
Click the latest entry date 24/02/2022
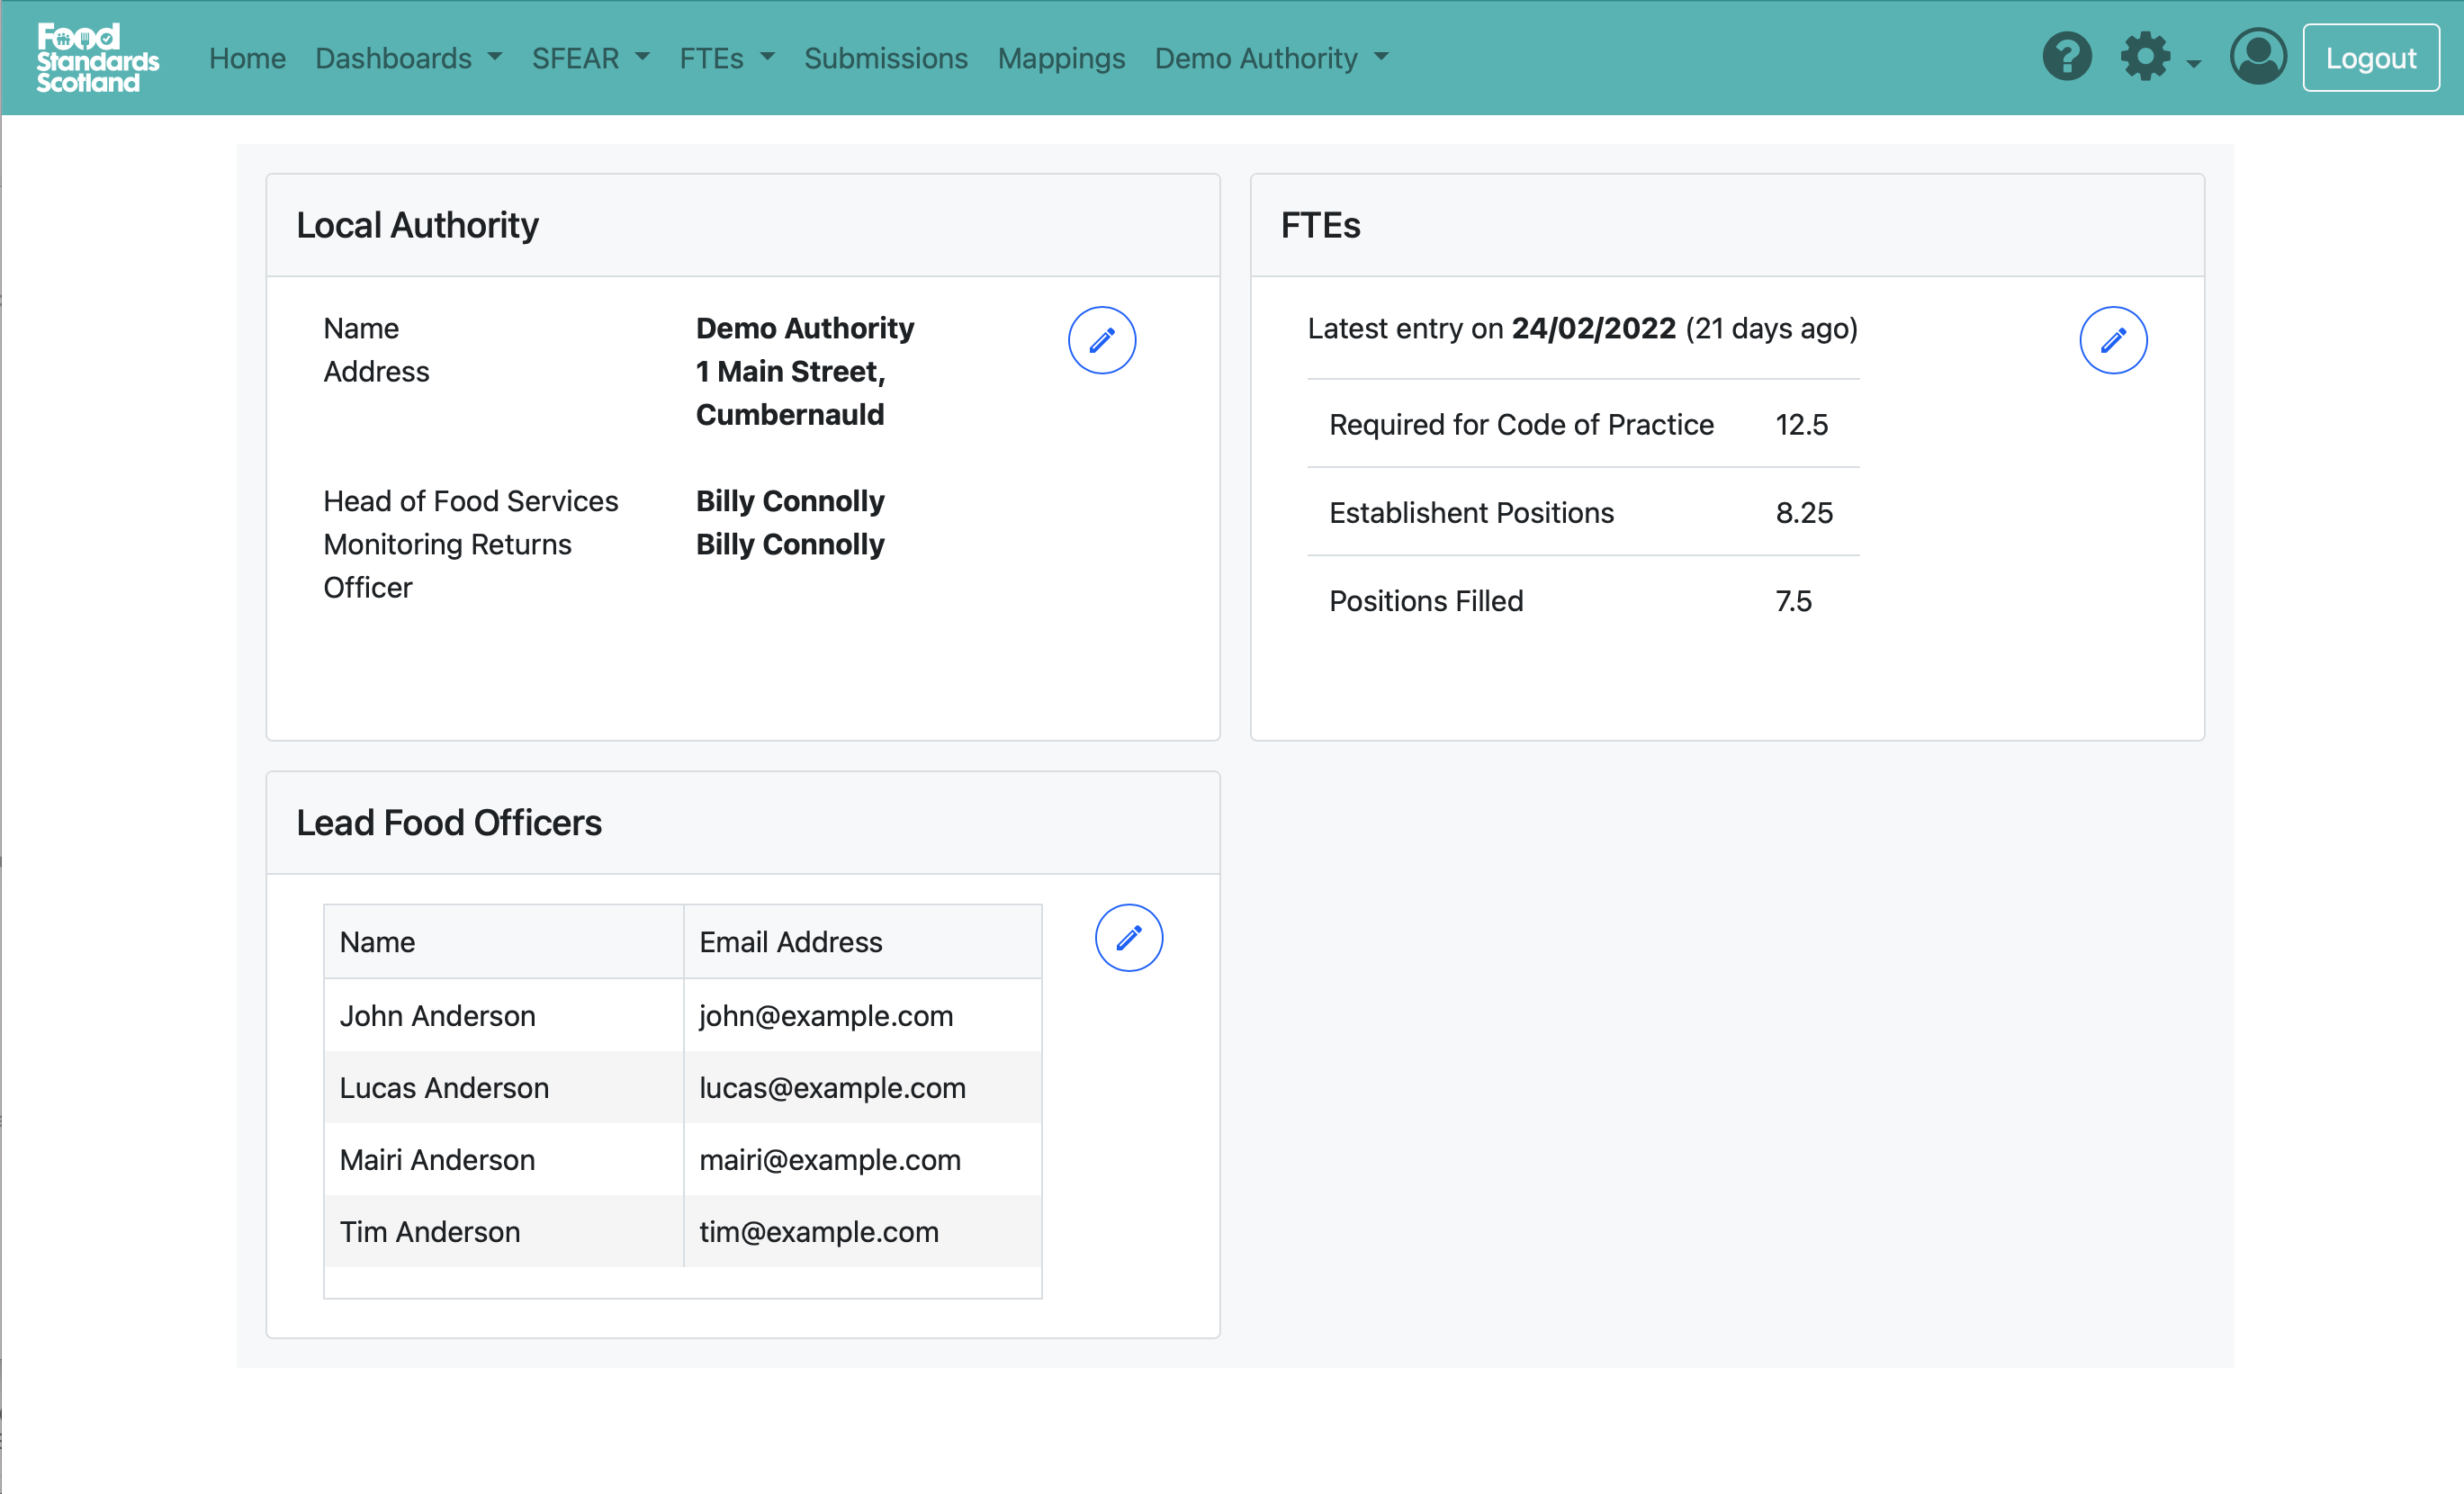coord(1593,328)
